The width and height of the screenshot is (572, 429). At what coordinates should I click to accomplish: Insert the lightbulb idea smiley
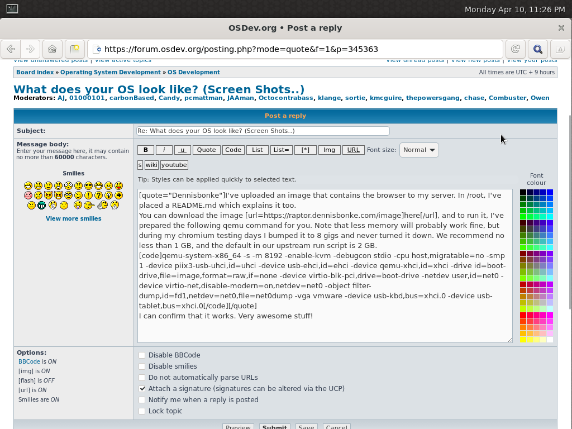click(x=108, y=195)
